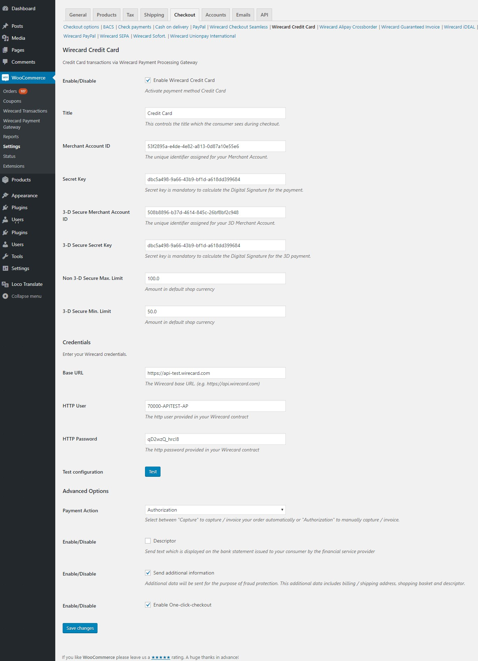Open Orders in WooCommerce submenu
The height and width of the screenshot is (661, 478).
(10, 91)
